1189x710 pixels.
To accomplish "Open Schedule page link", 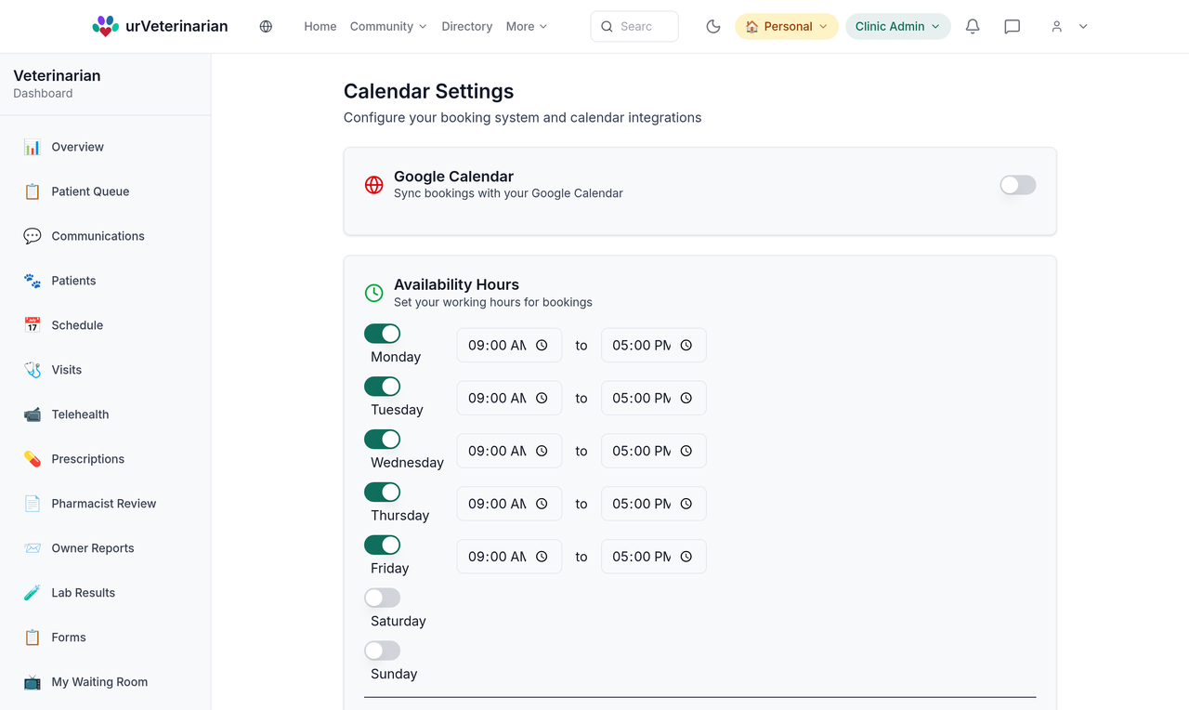I will pyautogui.click(x=105, y=325).
